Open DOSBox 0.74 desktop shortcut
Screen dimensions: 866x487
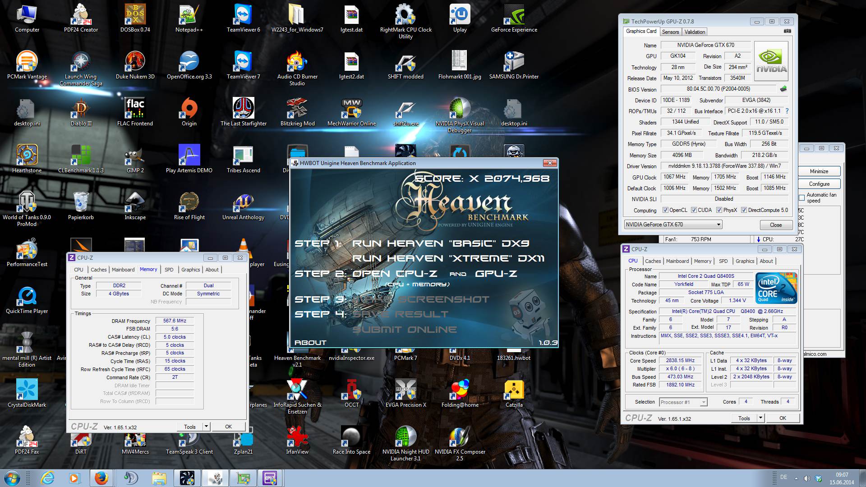pyautogui.click(x=135, y=18)
